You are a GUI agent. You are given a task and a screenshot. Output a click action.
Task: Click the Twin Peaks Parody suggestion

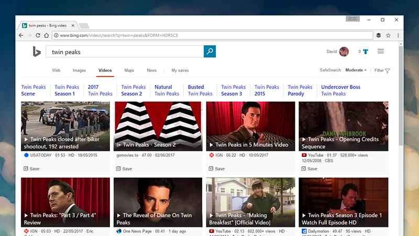(x=300, y=90)
